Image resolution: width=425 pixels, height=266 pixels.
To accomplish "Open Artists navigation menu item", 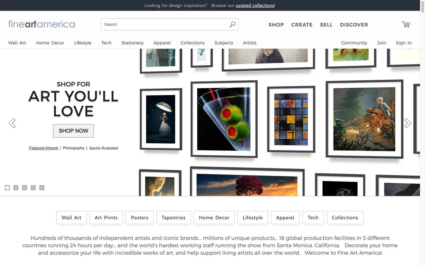I will pos(250,43).
